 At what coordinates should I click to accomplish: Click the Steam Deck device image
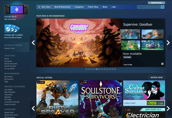pyautogui.click(x=17, y=9)
